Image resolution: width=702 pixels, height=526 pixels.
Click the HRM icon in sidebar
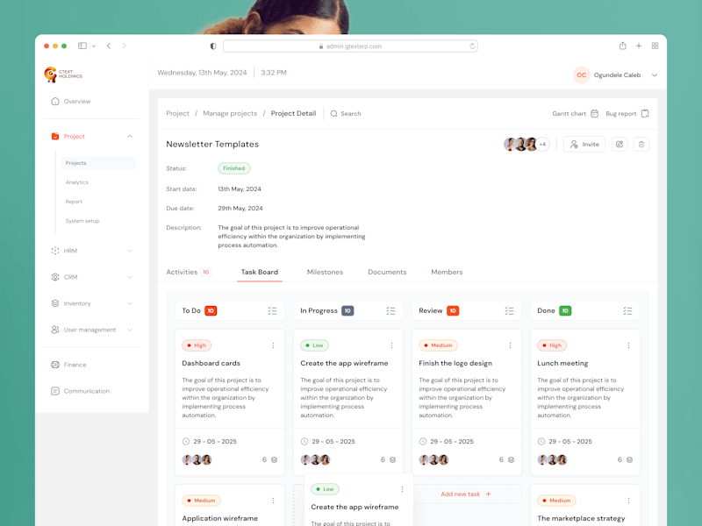click(55, 251)
